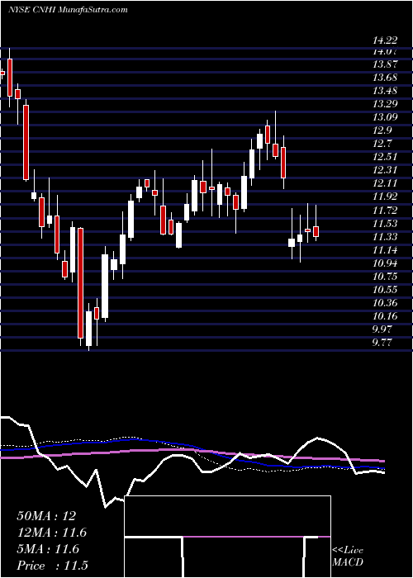Click the 11.92 price axis label
The width and height of the screenshot is (413, 578).
click(x=385, y=197)
